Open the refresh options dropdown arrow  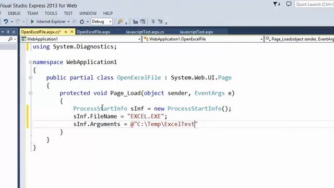[x=88, y=22]
